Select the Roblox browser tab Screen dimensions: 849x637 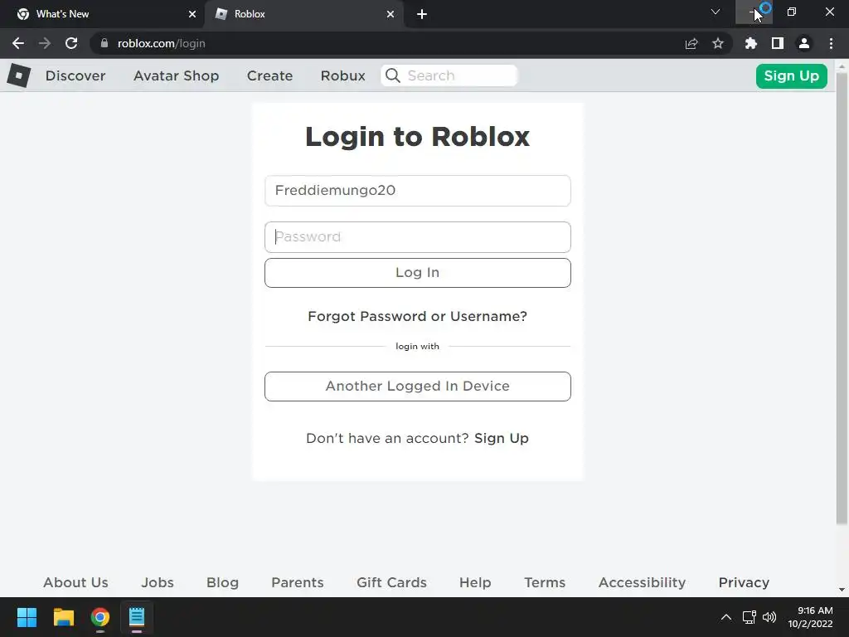304,14
